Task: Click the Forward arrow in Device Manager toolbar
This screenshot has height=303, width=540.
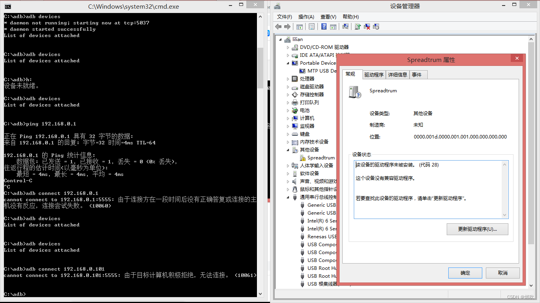Action: 287,26
